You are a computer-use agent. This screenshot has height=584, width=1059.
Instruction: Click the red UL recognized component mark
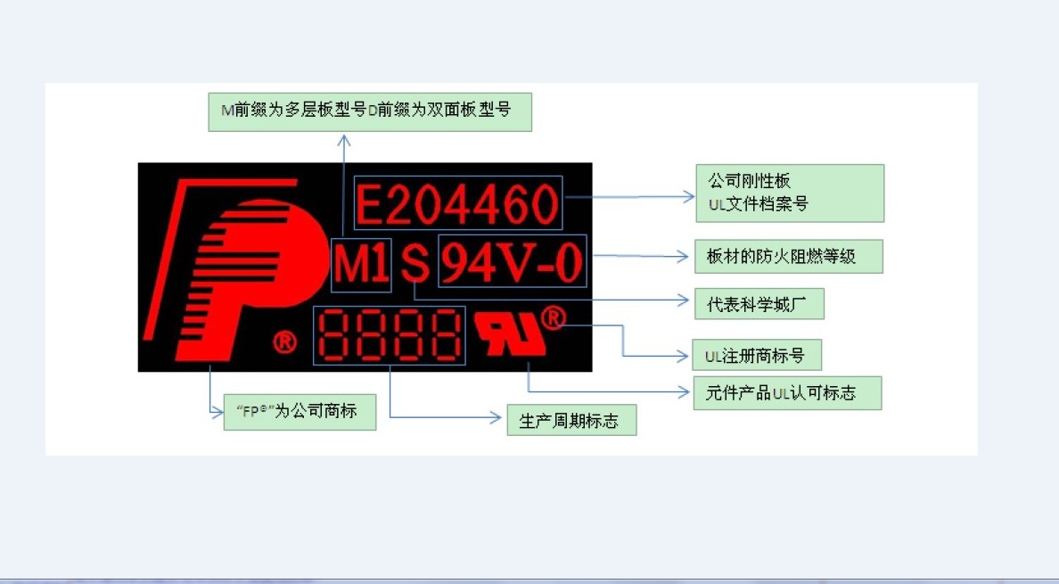click(510, 333)
